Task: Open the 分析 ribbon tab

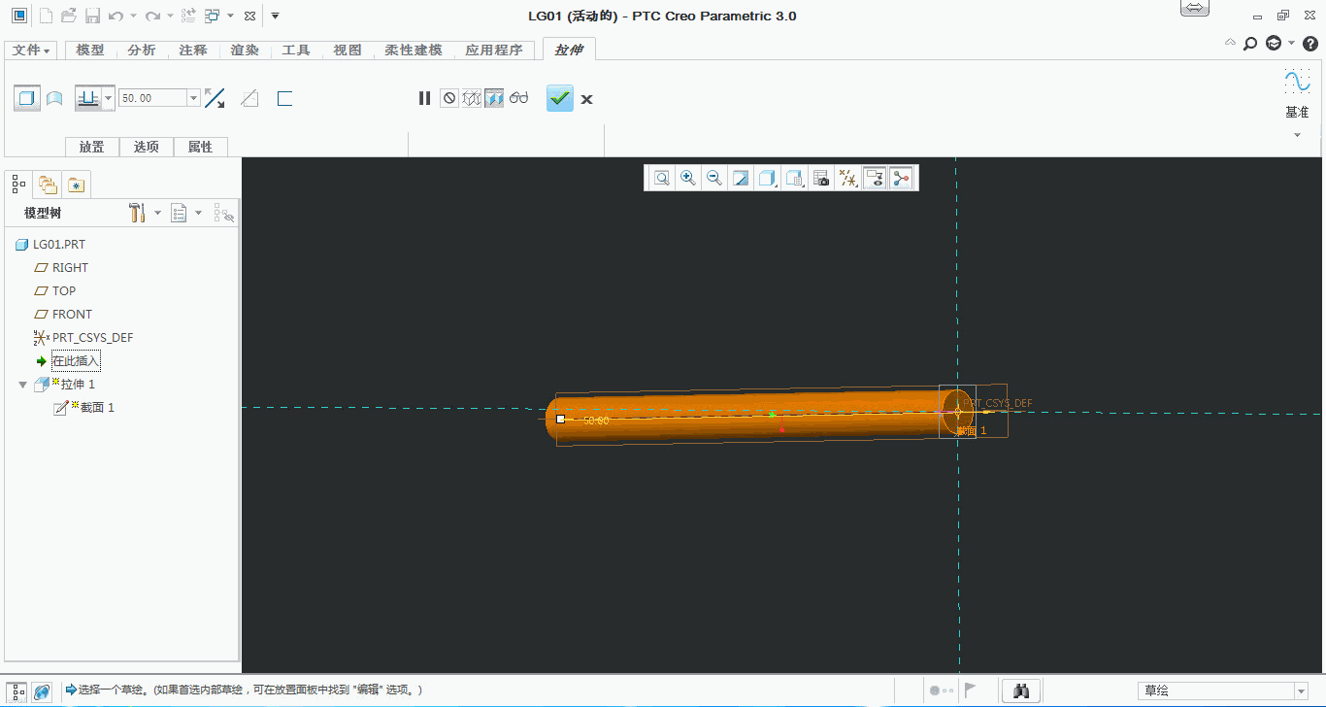Action: click(x=142, y=50)
